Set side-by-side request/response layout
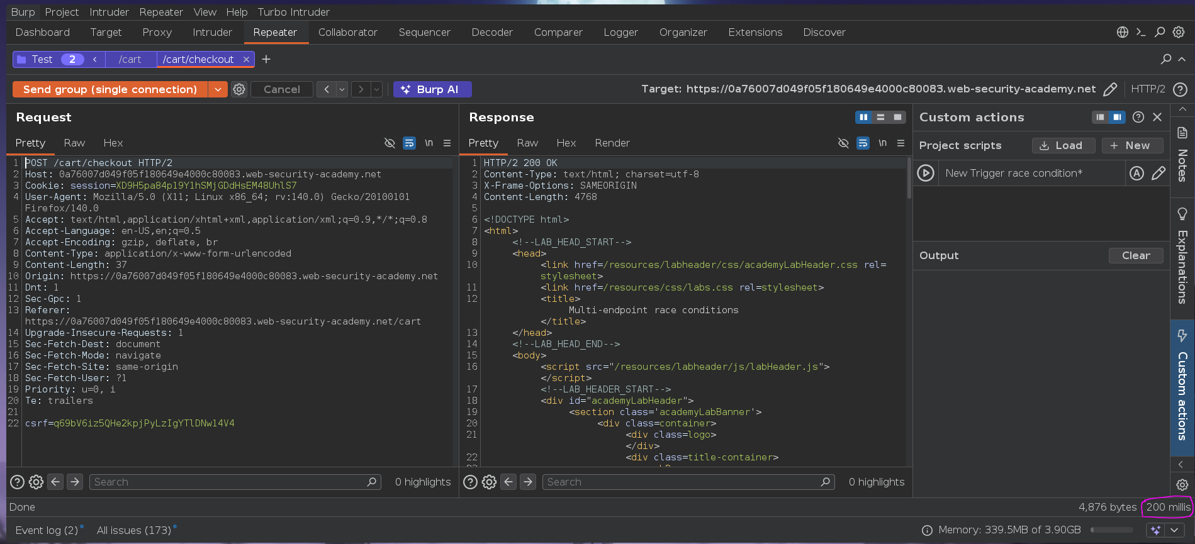Screen dimensions: 1195x544 (863, 117)
